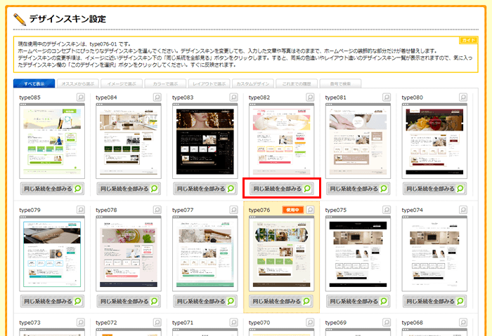Click the teal type079 design thumbnail
The height and width of the screenshot is (336, 492).
pyautogui.click(x=52, y=254)
